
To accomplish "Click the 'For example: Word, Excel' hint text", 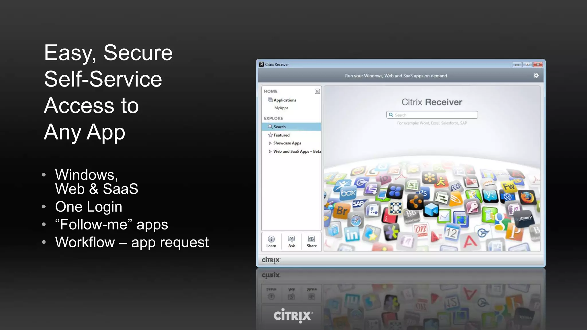I will (x=432, y=123).
